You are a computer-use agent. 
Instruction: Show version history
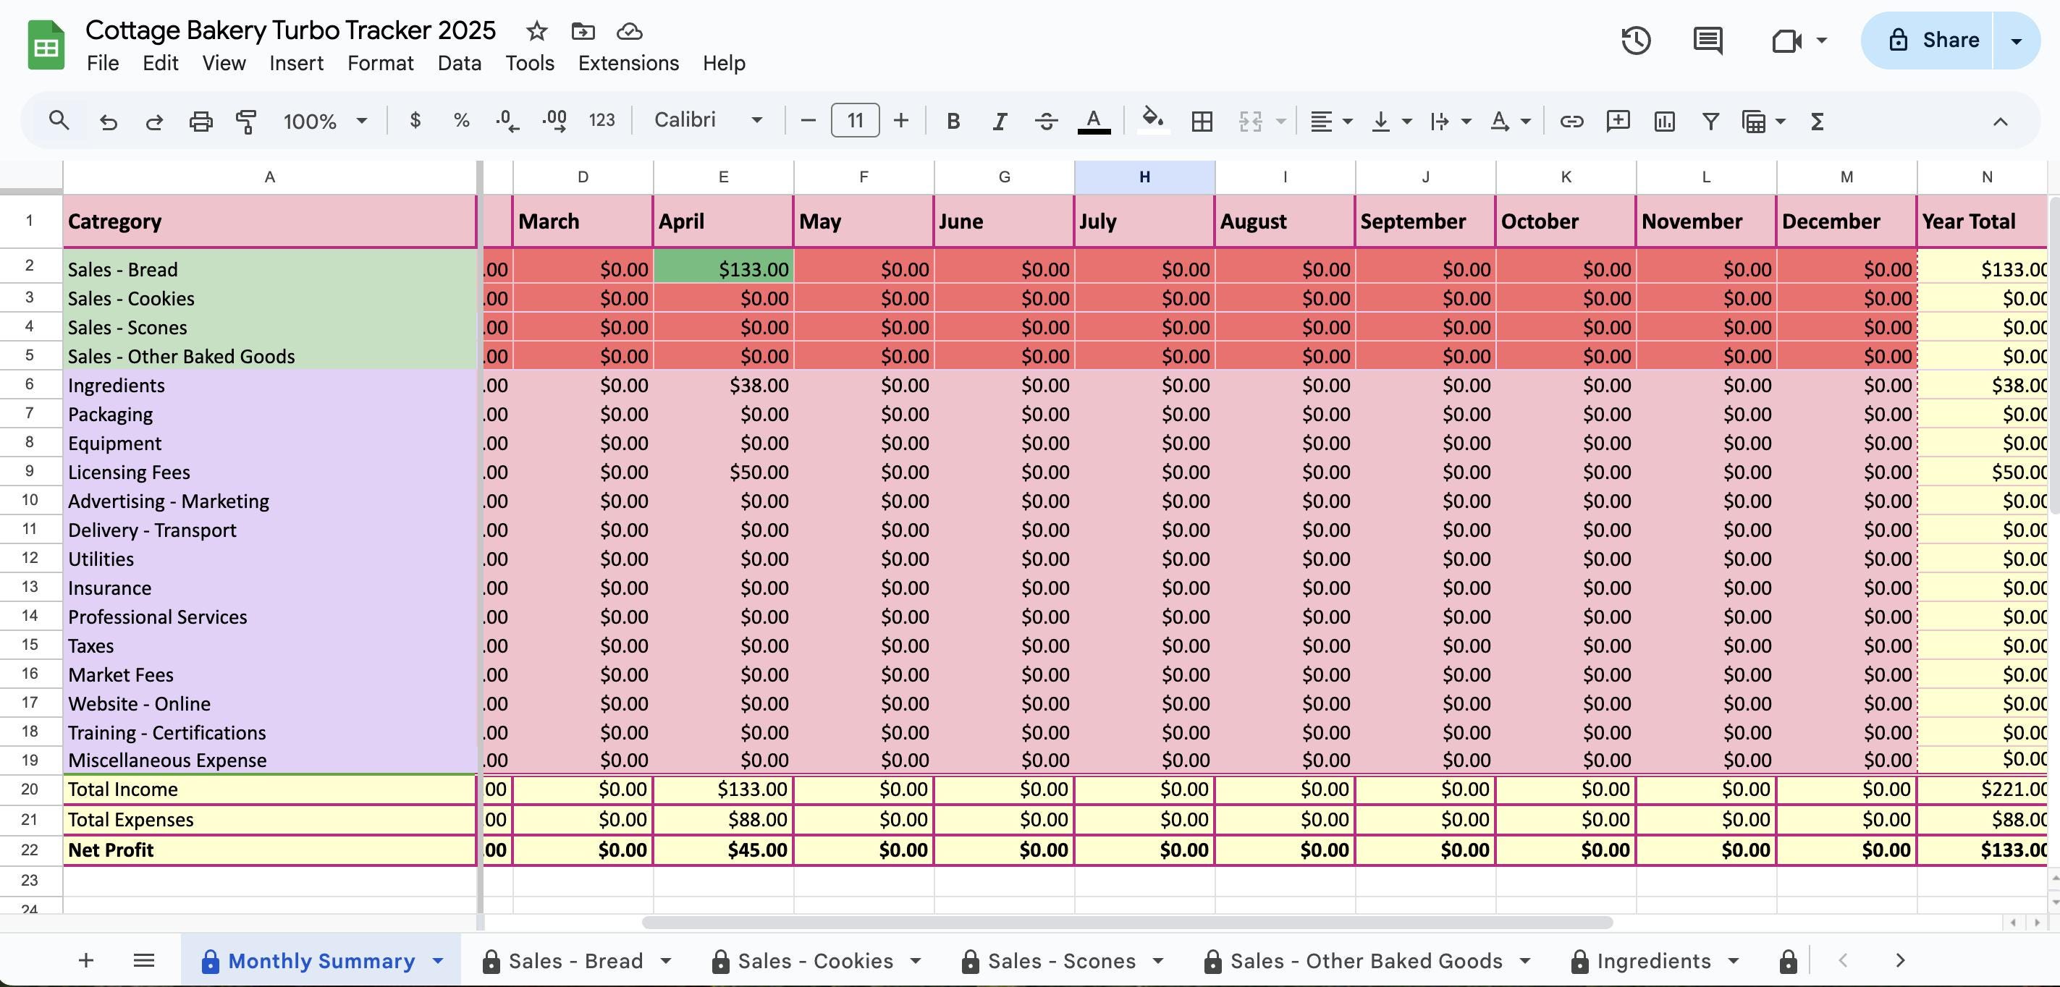(x=1635, y=40)
